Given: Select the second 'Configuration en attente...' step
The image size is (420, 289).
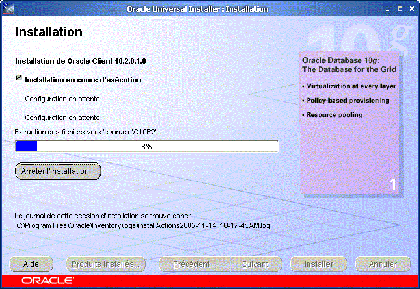Looking at the screenshot, I should point(65,118).
